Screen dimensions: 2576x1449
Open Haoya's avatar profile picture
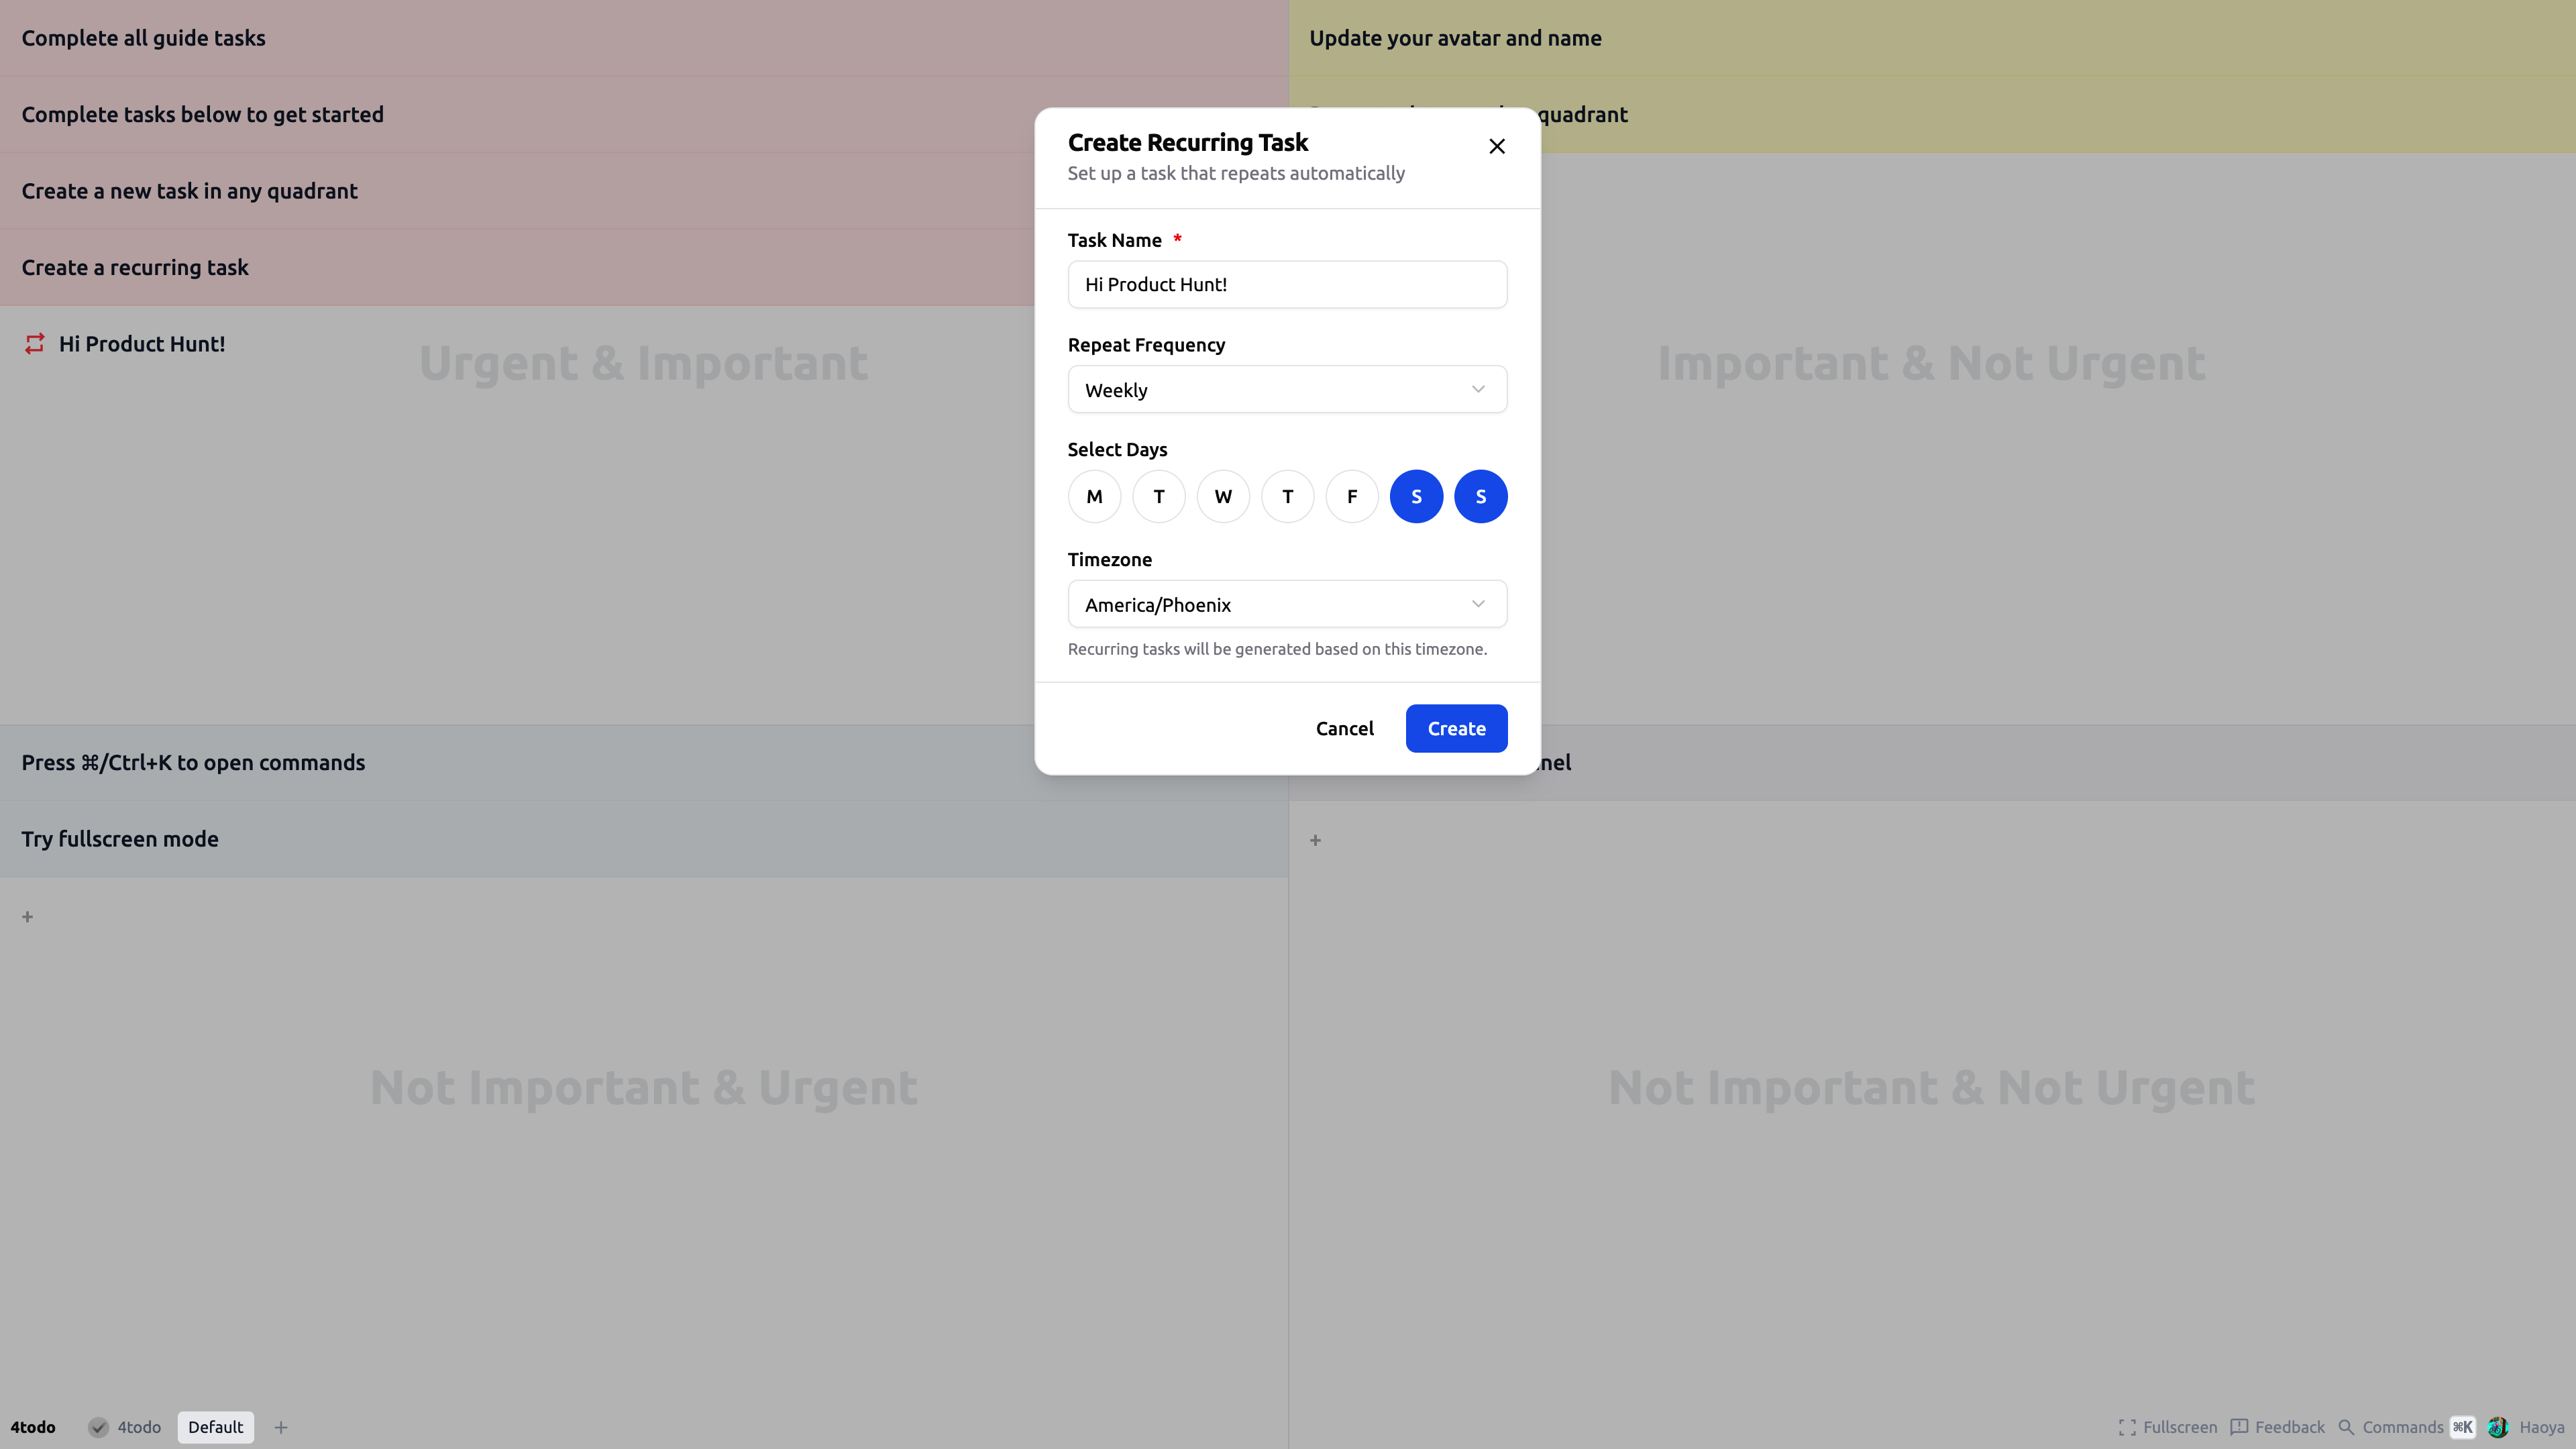point(2498,1427)
